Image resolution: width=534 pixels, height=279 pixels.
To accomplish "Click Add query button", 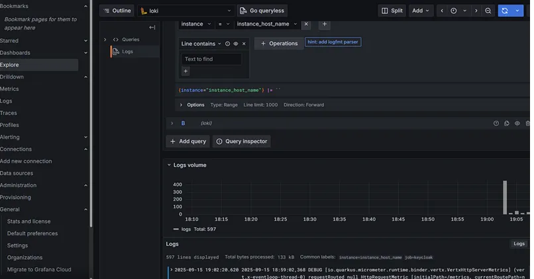I will (187, 141).
